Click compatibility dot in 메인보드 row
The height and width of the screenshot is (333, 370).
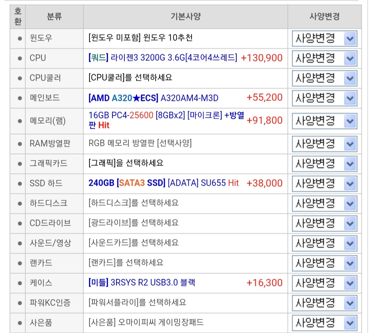coord(20,98)
